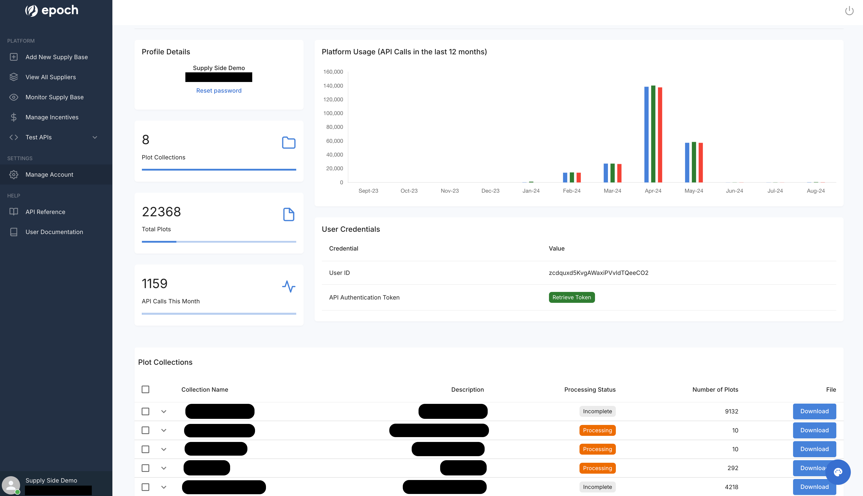The height and width of the screenshot is (496, 863).
Task: Click the Plot Collections folder icon
Action: [288, 143]
